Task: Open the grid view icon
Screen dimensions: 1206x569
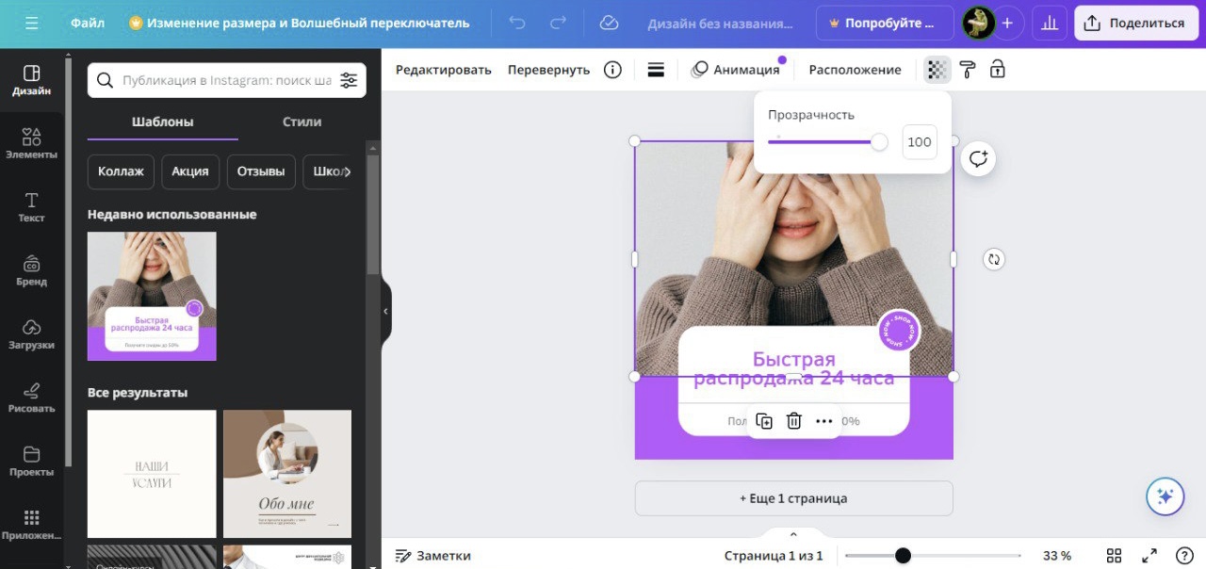Action: (1114, 556)
